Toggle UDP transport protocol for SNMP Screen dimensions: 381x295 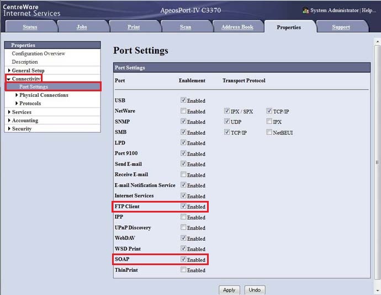click(x=227, y=121)
